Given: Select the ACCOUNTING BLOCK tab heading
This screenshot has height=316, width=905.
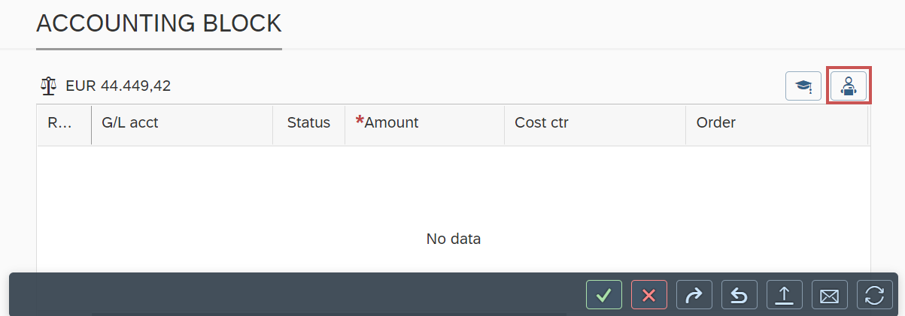Looking at the screenshot, I should 159,24.
